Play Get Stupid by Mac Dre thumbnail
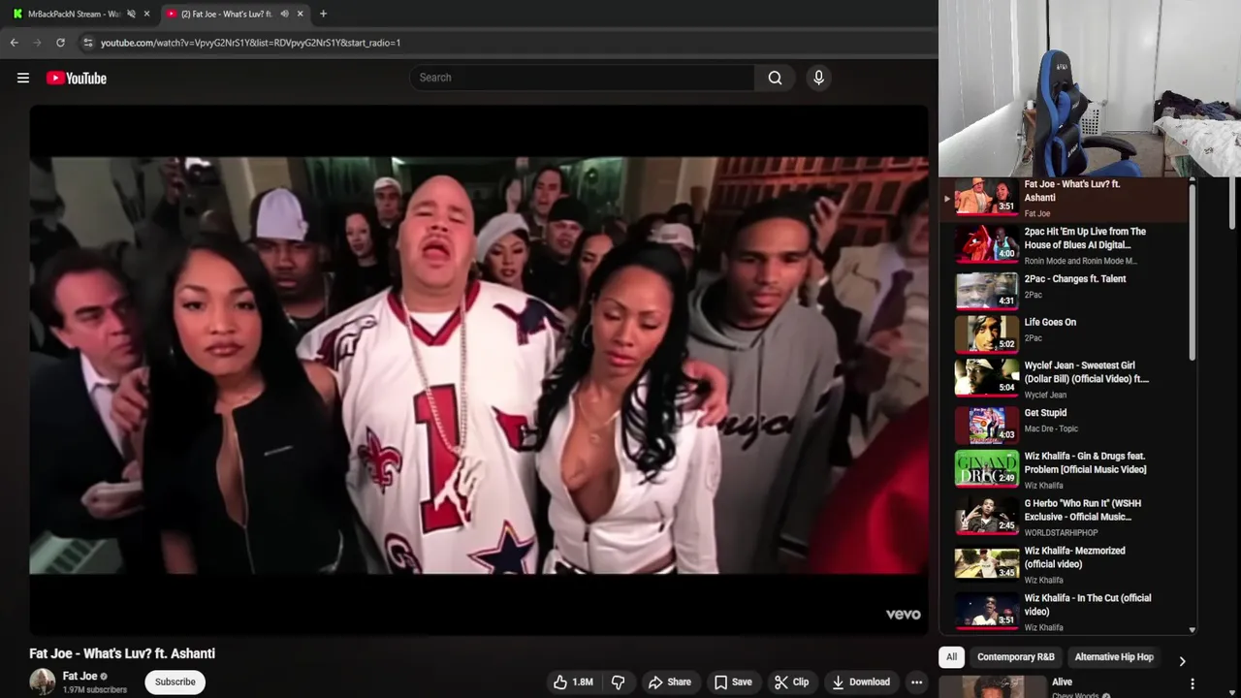This screenshot has height=698, width=1241. tap(987, 425)
